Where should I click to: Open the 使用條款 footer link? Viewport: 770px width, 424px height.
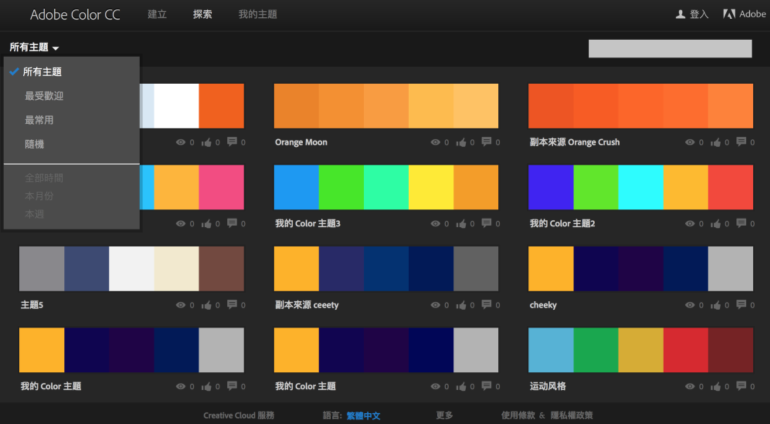pyautogui.click(x=518, y=415)
